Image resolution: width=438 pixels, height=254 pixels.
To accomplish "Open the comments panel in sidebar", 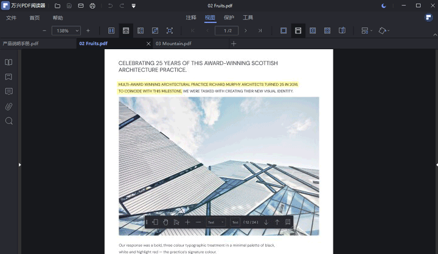I will click(x=9, y=92).
